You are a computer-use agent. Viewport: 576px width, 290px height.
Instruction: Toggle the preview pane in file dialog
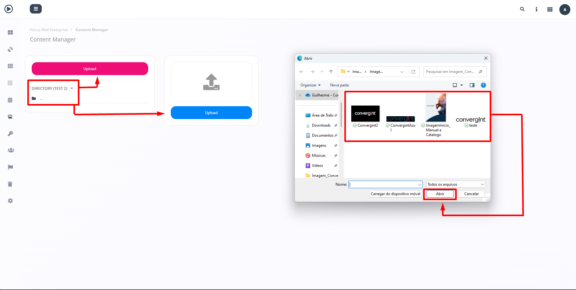(x=472, y=85)
